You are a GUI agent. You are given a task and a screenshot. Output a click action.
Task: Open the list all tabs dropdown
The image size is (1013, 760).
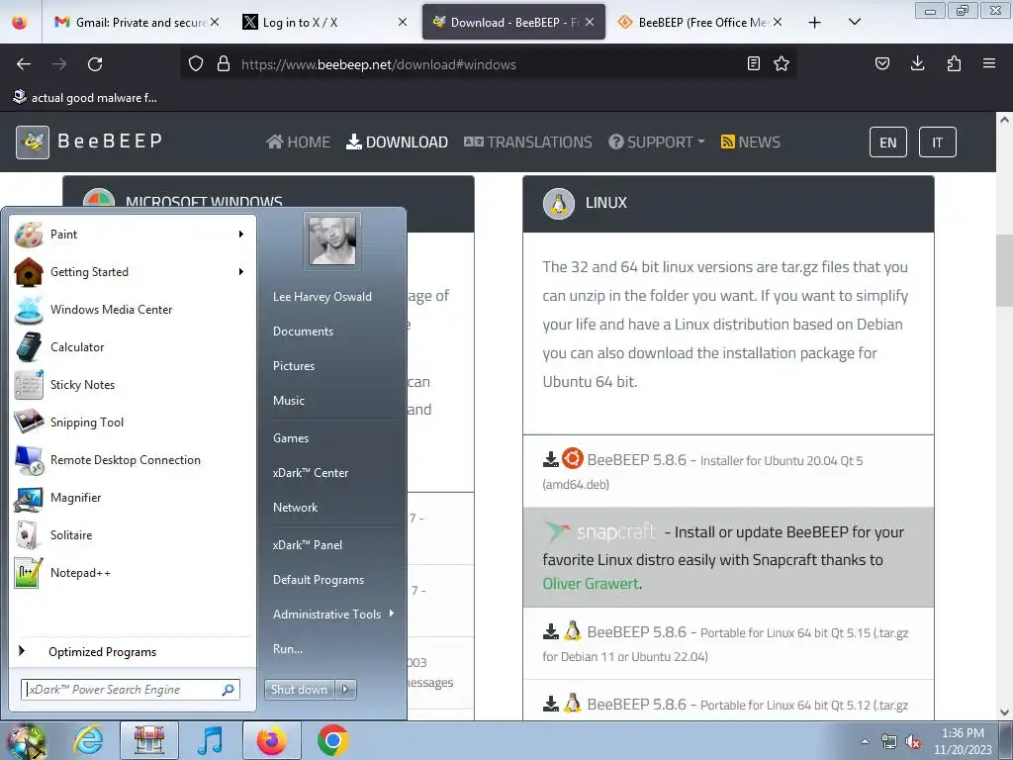click(x=854, y=22)
